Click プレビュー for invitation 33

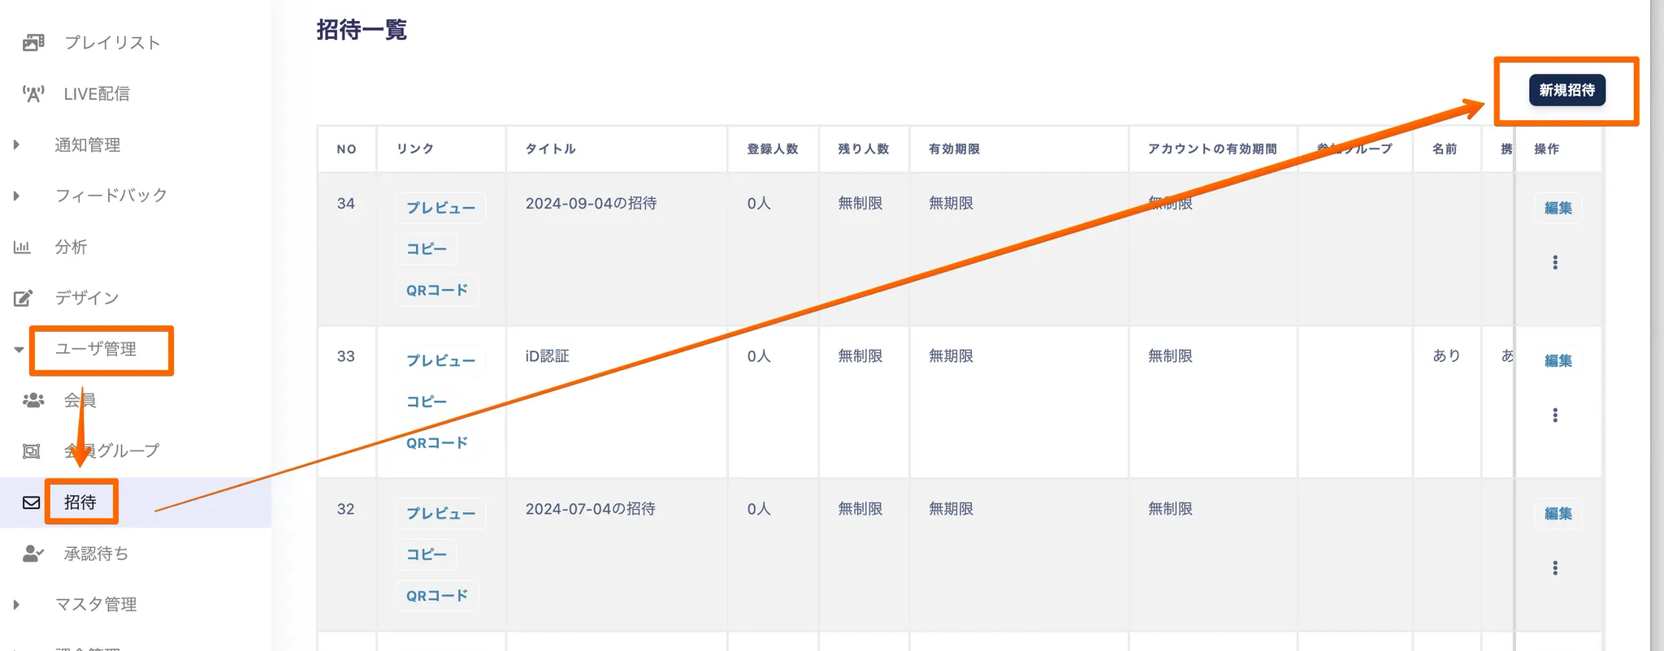click(441, 360)
